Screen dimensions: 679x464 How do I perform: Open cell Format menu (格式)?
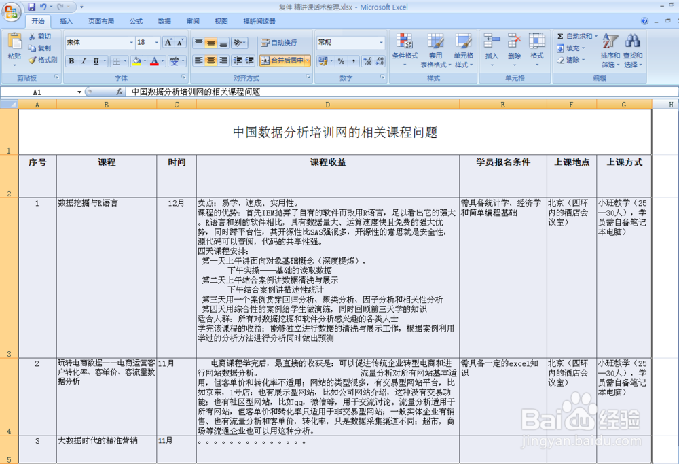pos(536,50)
